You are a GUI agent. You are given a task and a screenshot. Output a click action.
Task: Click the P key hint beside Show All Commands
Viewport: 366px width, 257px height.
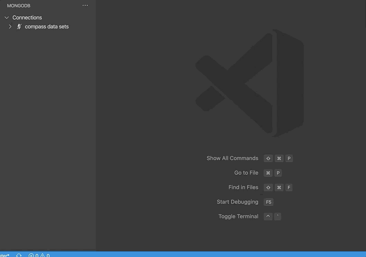tap(289, 158)
